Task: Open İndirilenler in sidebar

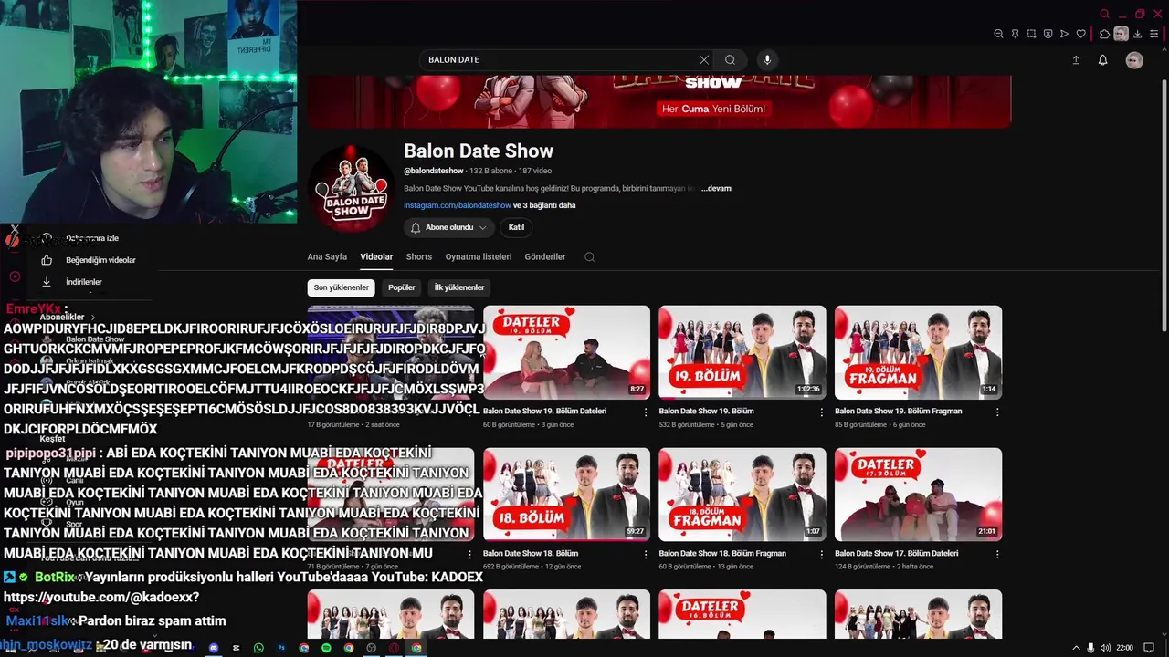Action: 73,282
